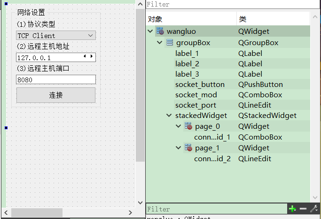Click the groupBox layout icon
This screenshot has width=321, height=219.
[170, 42]
